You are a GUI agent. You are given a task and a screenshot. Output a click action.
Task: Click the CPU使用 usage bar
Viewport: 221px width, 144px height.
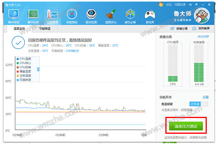[173, 63]
